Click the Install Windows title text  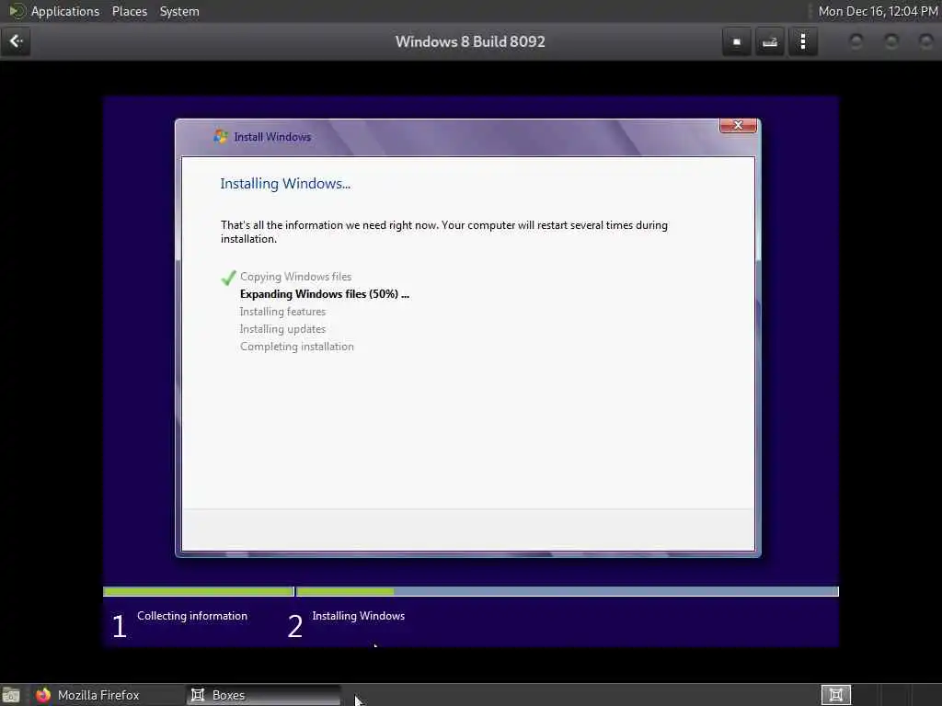272,137
